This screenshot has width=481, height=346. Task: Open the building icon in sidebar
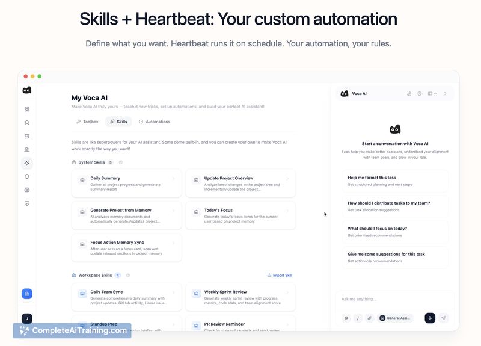point(27,149)
